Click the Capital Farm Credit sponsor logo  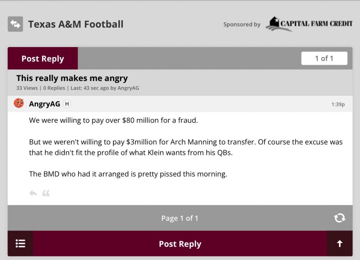pyautogui.click(x=309, y=24)
